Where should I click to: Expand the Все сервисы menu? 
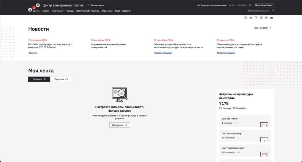click(x=96, y=5)
